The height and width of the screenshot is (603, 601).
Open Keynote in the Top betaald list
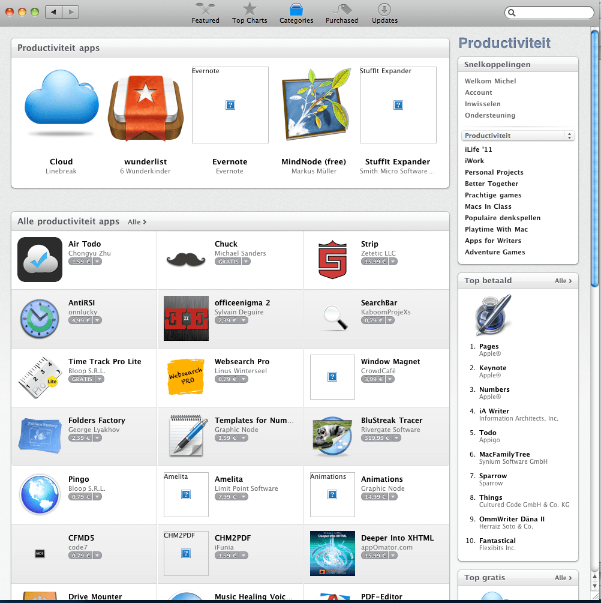point(492,368)
